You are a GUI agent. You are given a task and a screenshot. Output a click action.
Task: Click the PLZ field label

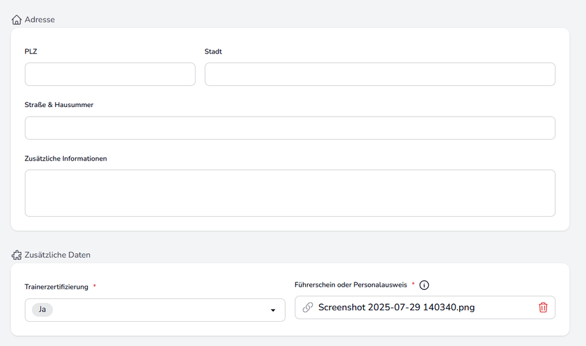click(x=31, y=51)
